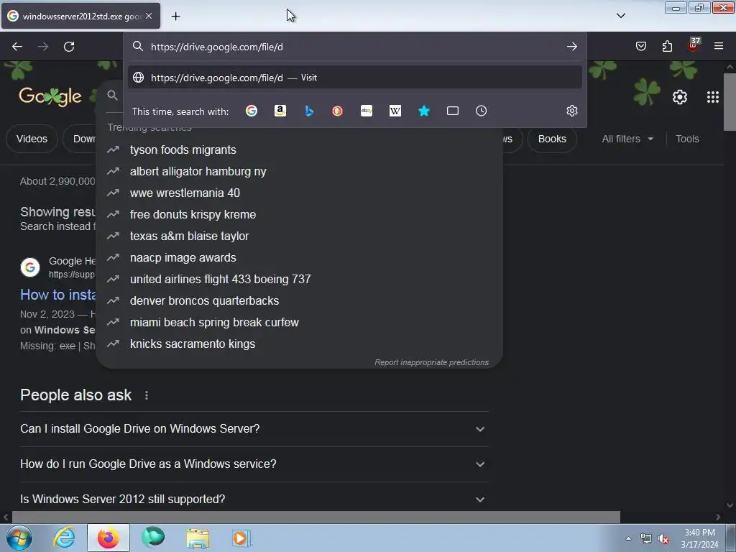
Task: Click the Google shamrock logo
Action: click(x=50, y=96)
